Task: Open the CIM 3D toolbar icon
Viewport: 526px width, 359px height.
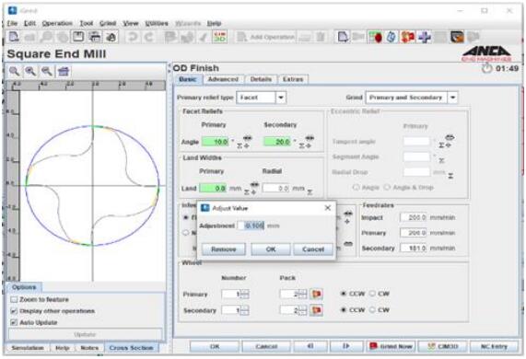Action: [220, 37]
